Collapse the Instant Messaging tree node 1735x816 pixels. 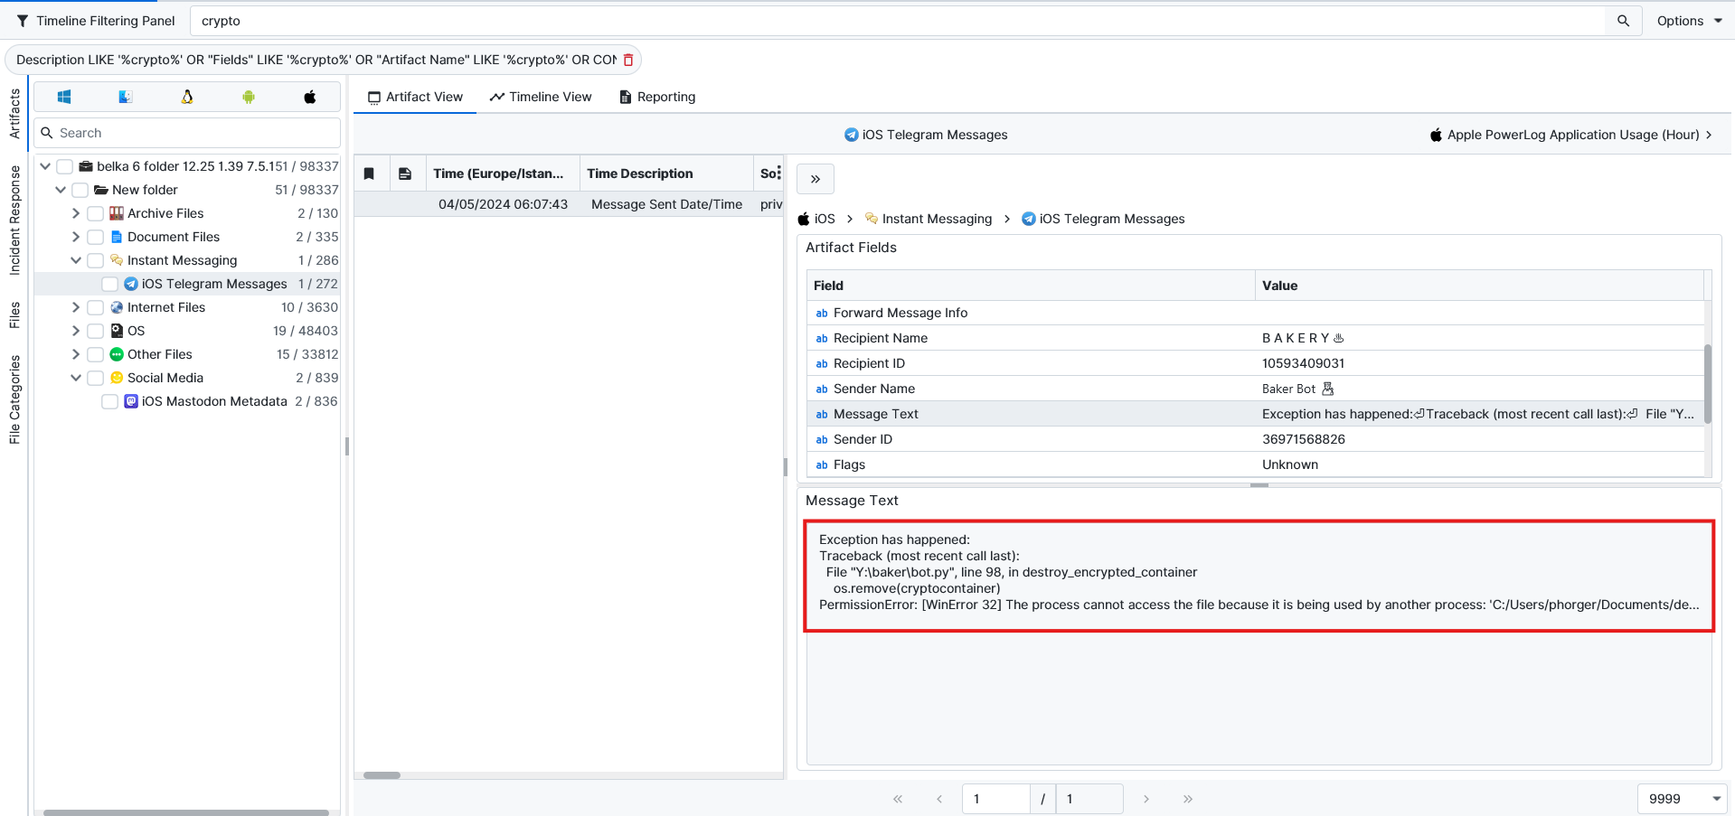click(76, 260)
